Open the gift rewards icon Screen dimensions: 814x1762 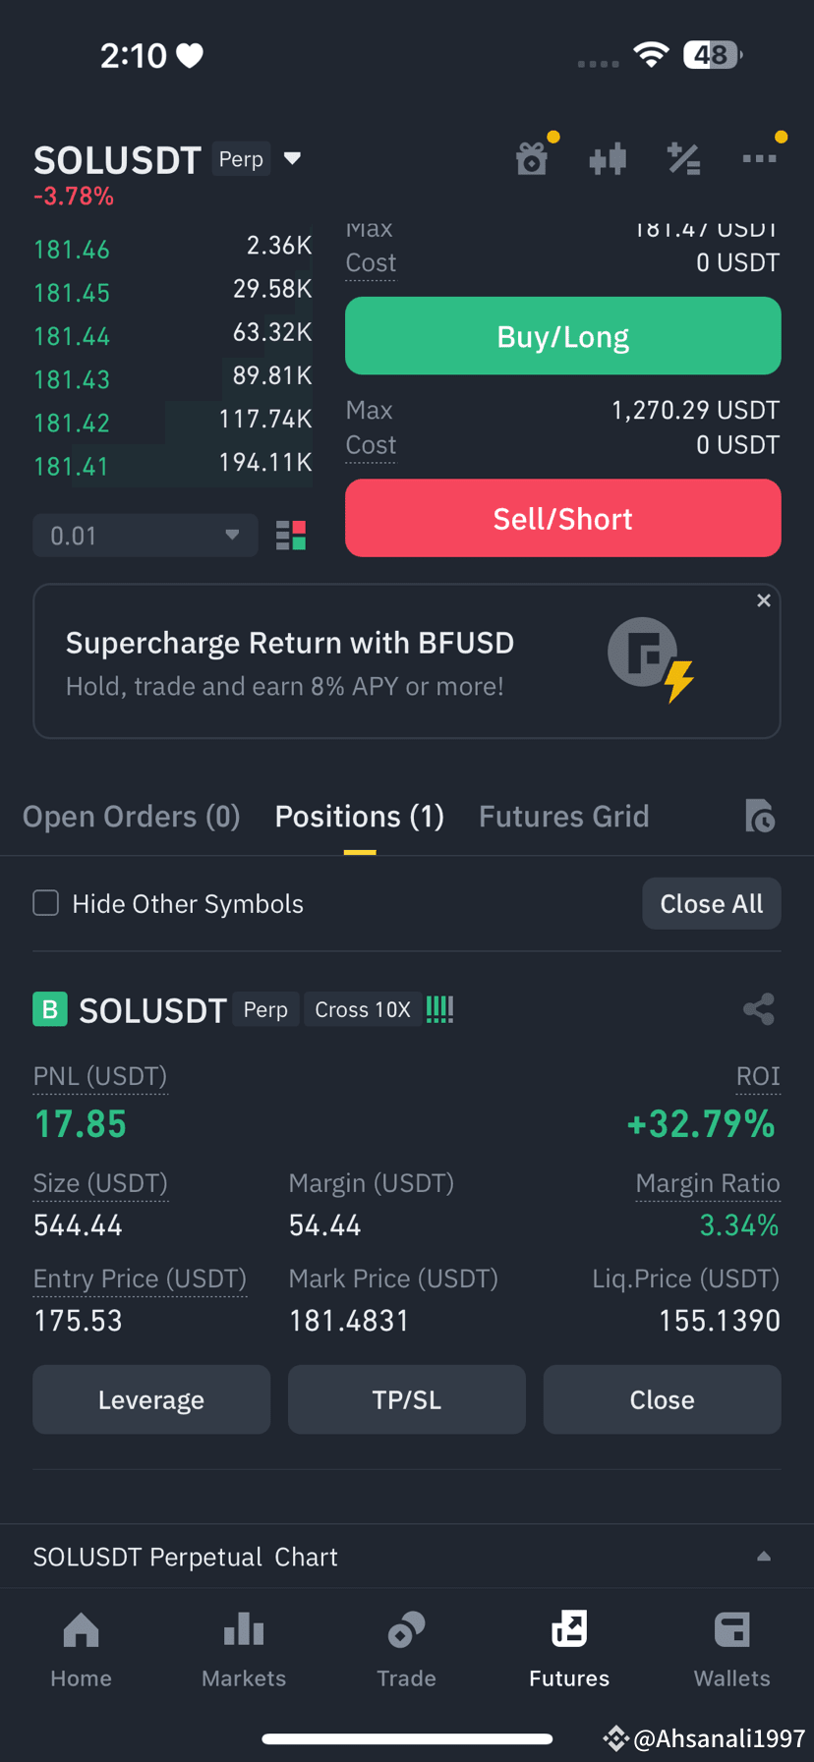[532, 158]
